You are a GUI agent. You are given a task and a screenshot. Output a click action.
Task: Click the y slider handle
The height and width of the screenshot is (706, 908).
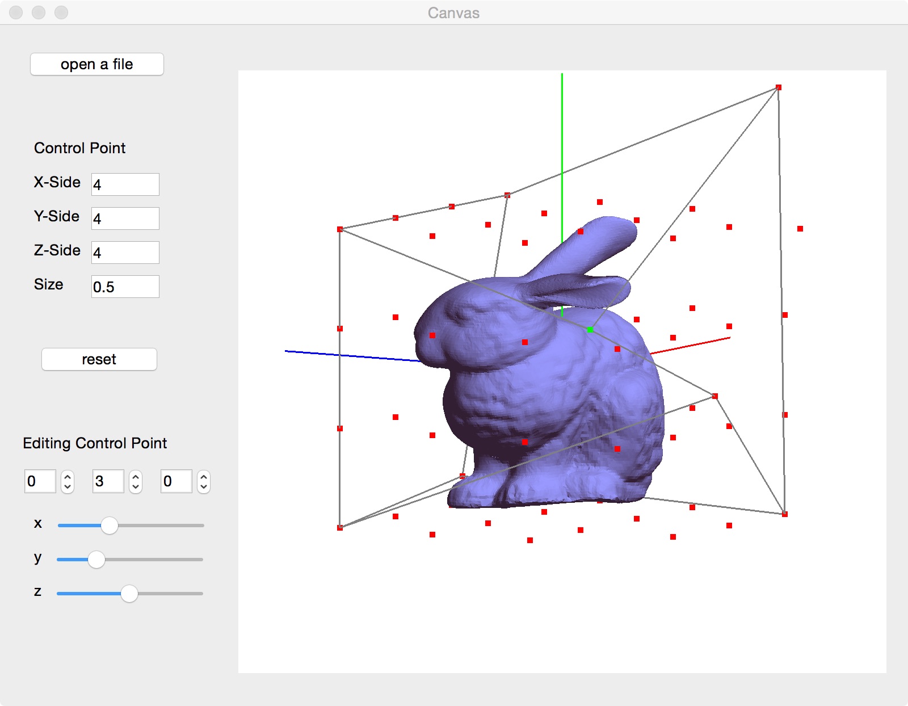pyautogui.click(x=96, y=560)
